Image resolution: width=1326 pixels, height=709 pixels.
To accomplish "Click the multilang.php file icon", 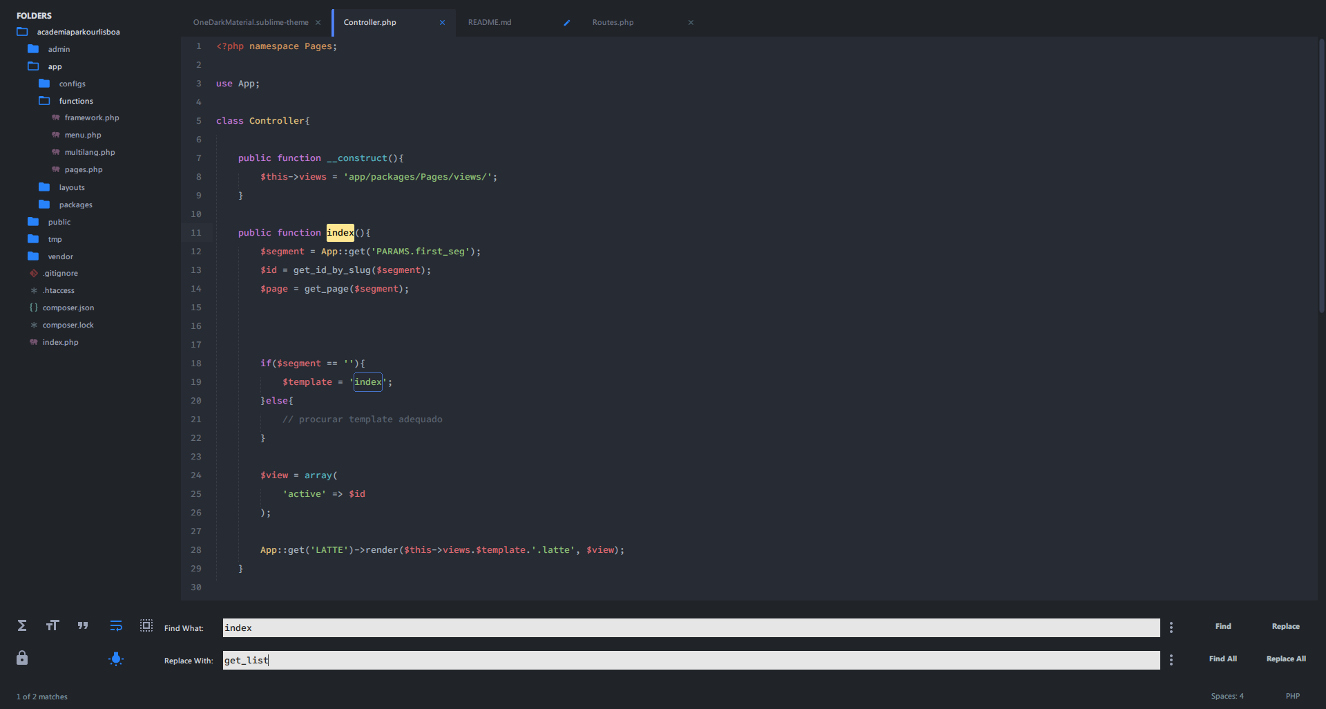I will [56, 152].
